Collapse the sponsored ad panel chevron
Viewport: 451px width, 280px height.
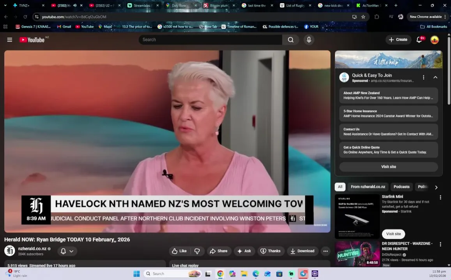coord(435,77)
